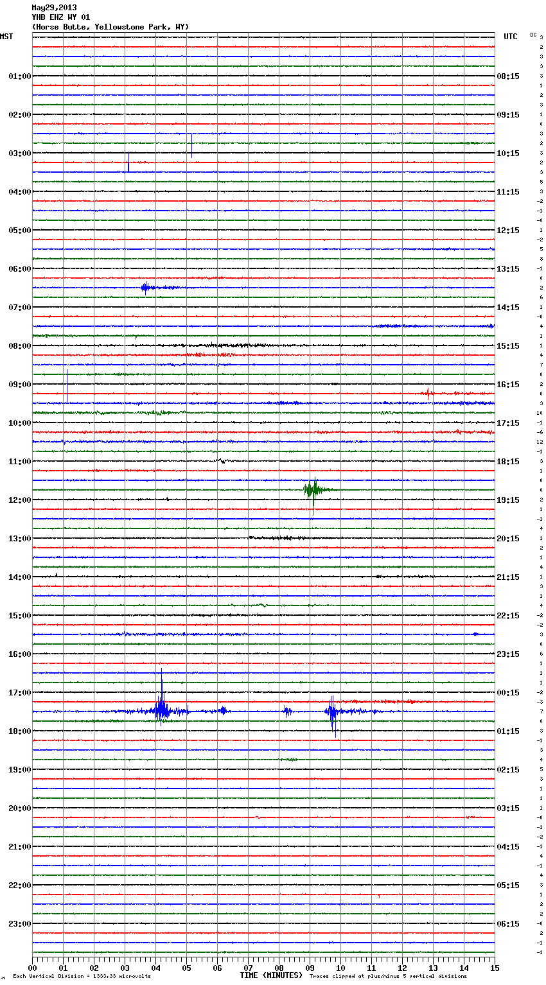
Task: Click minute 13 on the bottom axis
Action: [x=433, y=968]
